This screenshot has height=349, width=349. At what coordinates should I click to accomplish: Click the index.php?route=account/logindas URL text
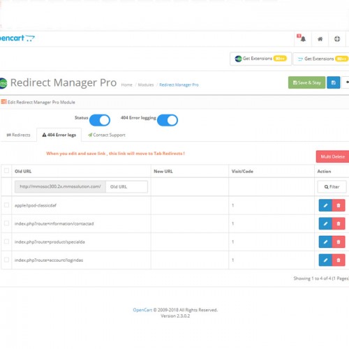point(49,260)
